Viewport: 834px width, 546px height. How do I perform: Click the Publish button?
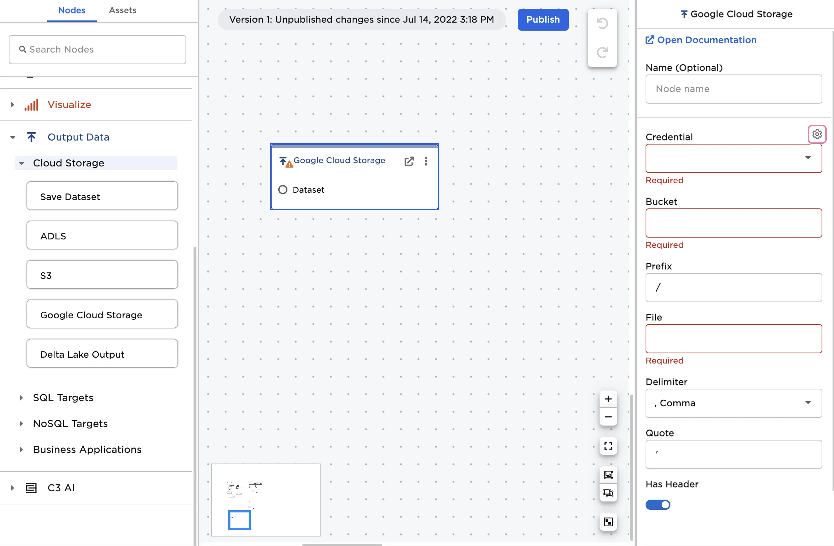tap(543, 19)
